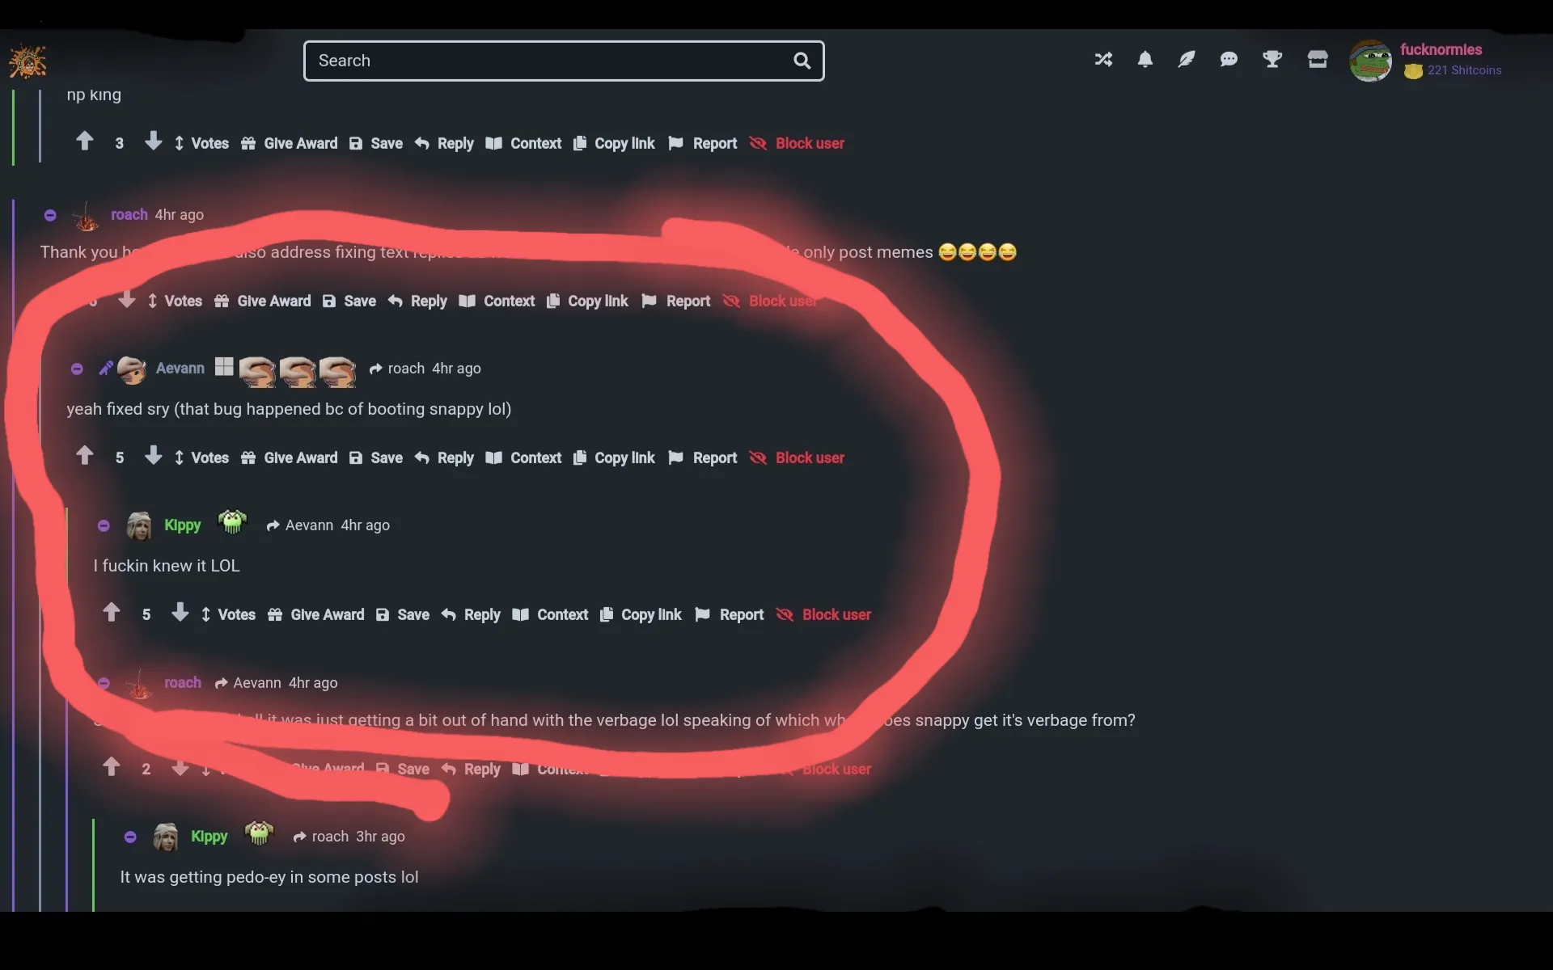Click the random shuffle icon in the header

1102,61
